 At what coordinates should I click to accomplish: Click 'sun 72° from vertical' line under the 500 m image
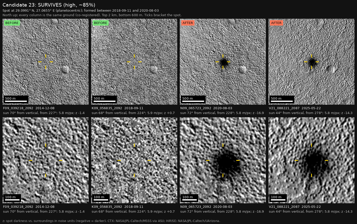coord(222,113)
